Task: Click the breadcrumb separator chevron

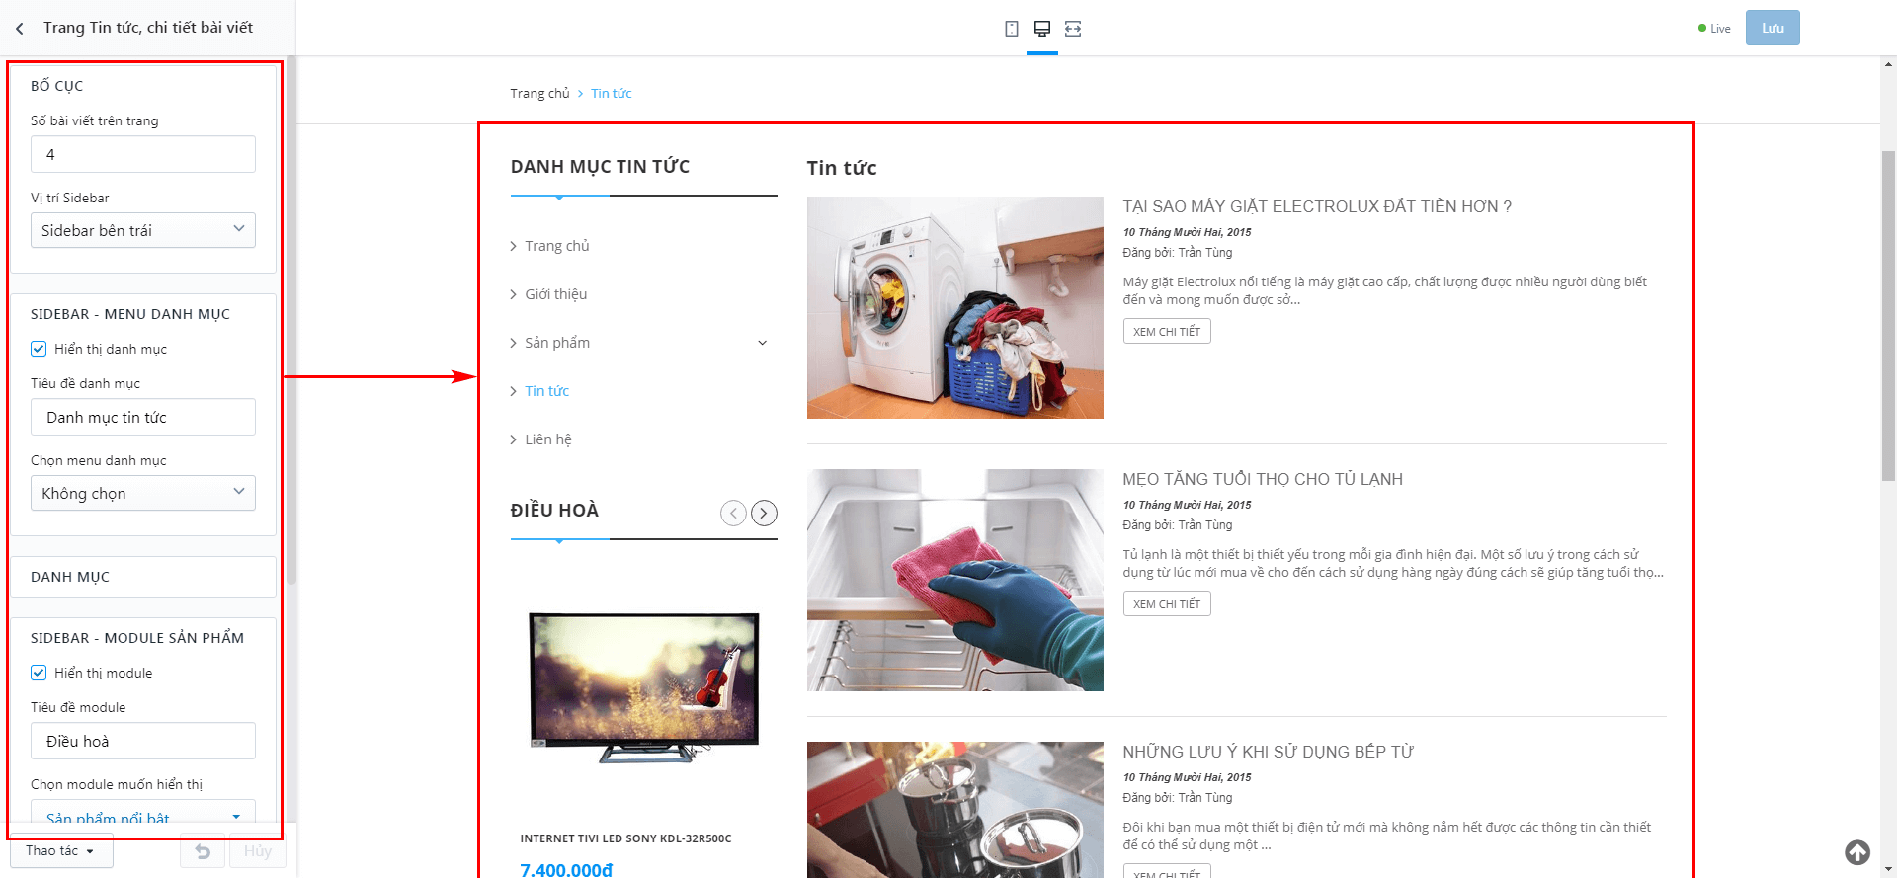Action: pos(580,94)
